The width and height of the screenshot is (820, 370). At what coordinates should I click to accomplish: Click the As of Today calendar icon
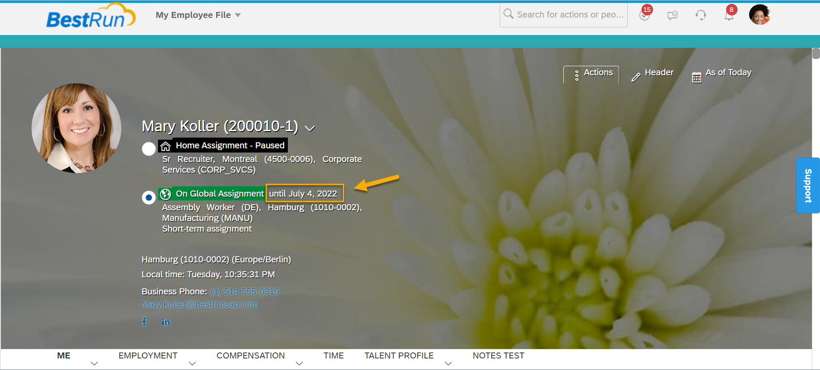[697, 77]
